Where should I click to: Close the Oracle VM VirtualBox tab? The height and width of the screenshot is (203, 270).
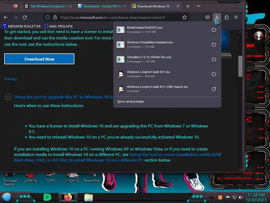click(124, 6)
